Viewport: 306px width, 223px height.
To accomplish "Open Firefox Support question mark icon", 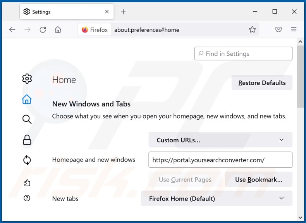I will [x=27, y=198].
